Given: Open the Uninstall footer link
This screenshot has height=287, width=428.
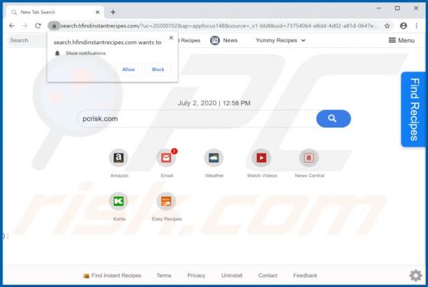Looking at the screenshot, I should tap(232, 276).
